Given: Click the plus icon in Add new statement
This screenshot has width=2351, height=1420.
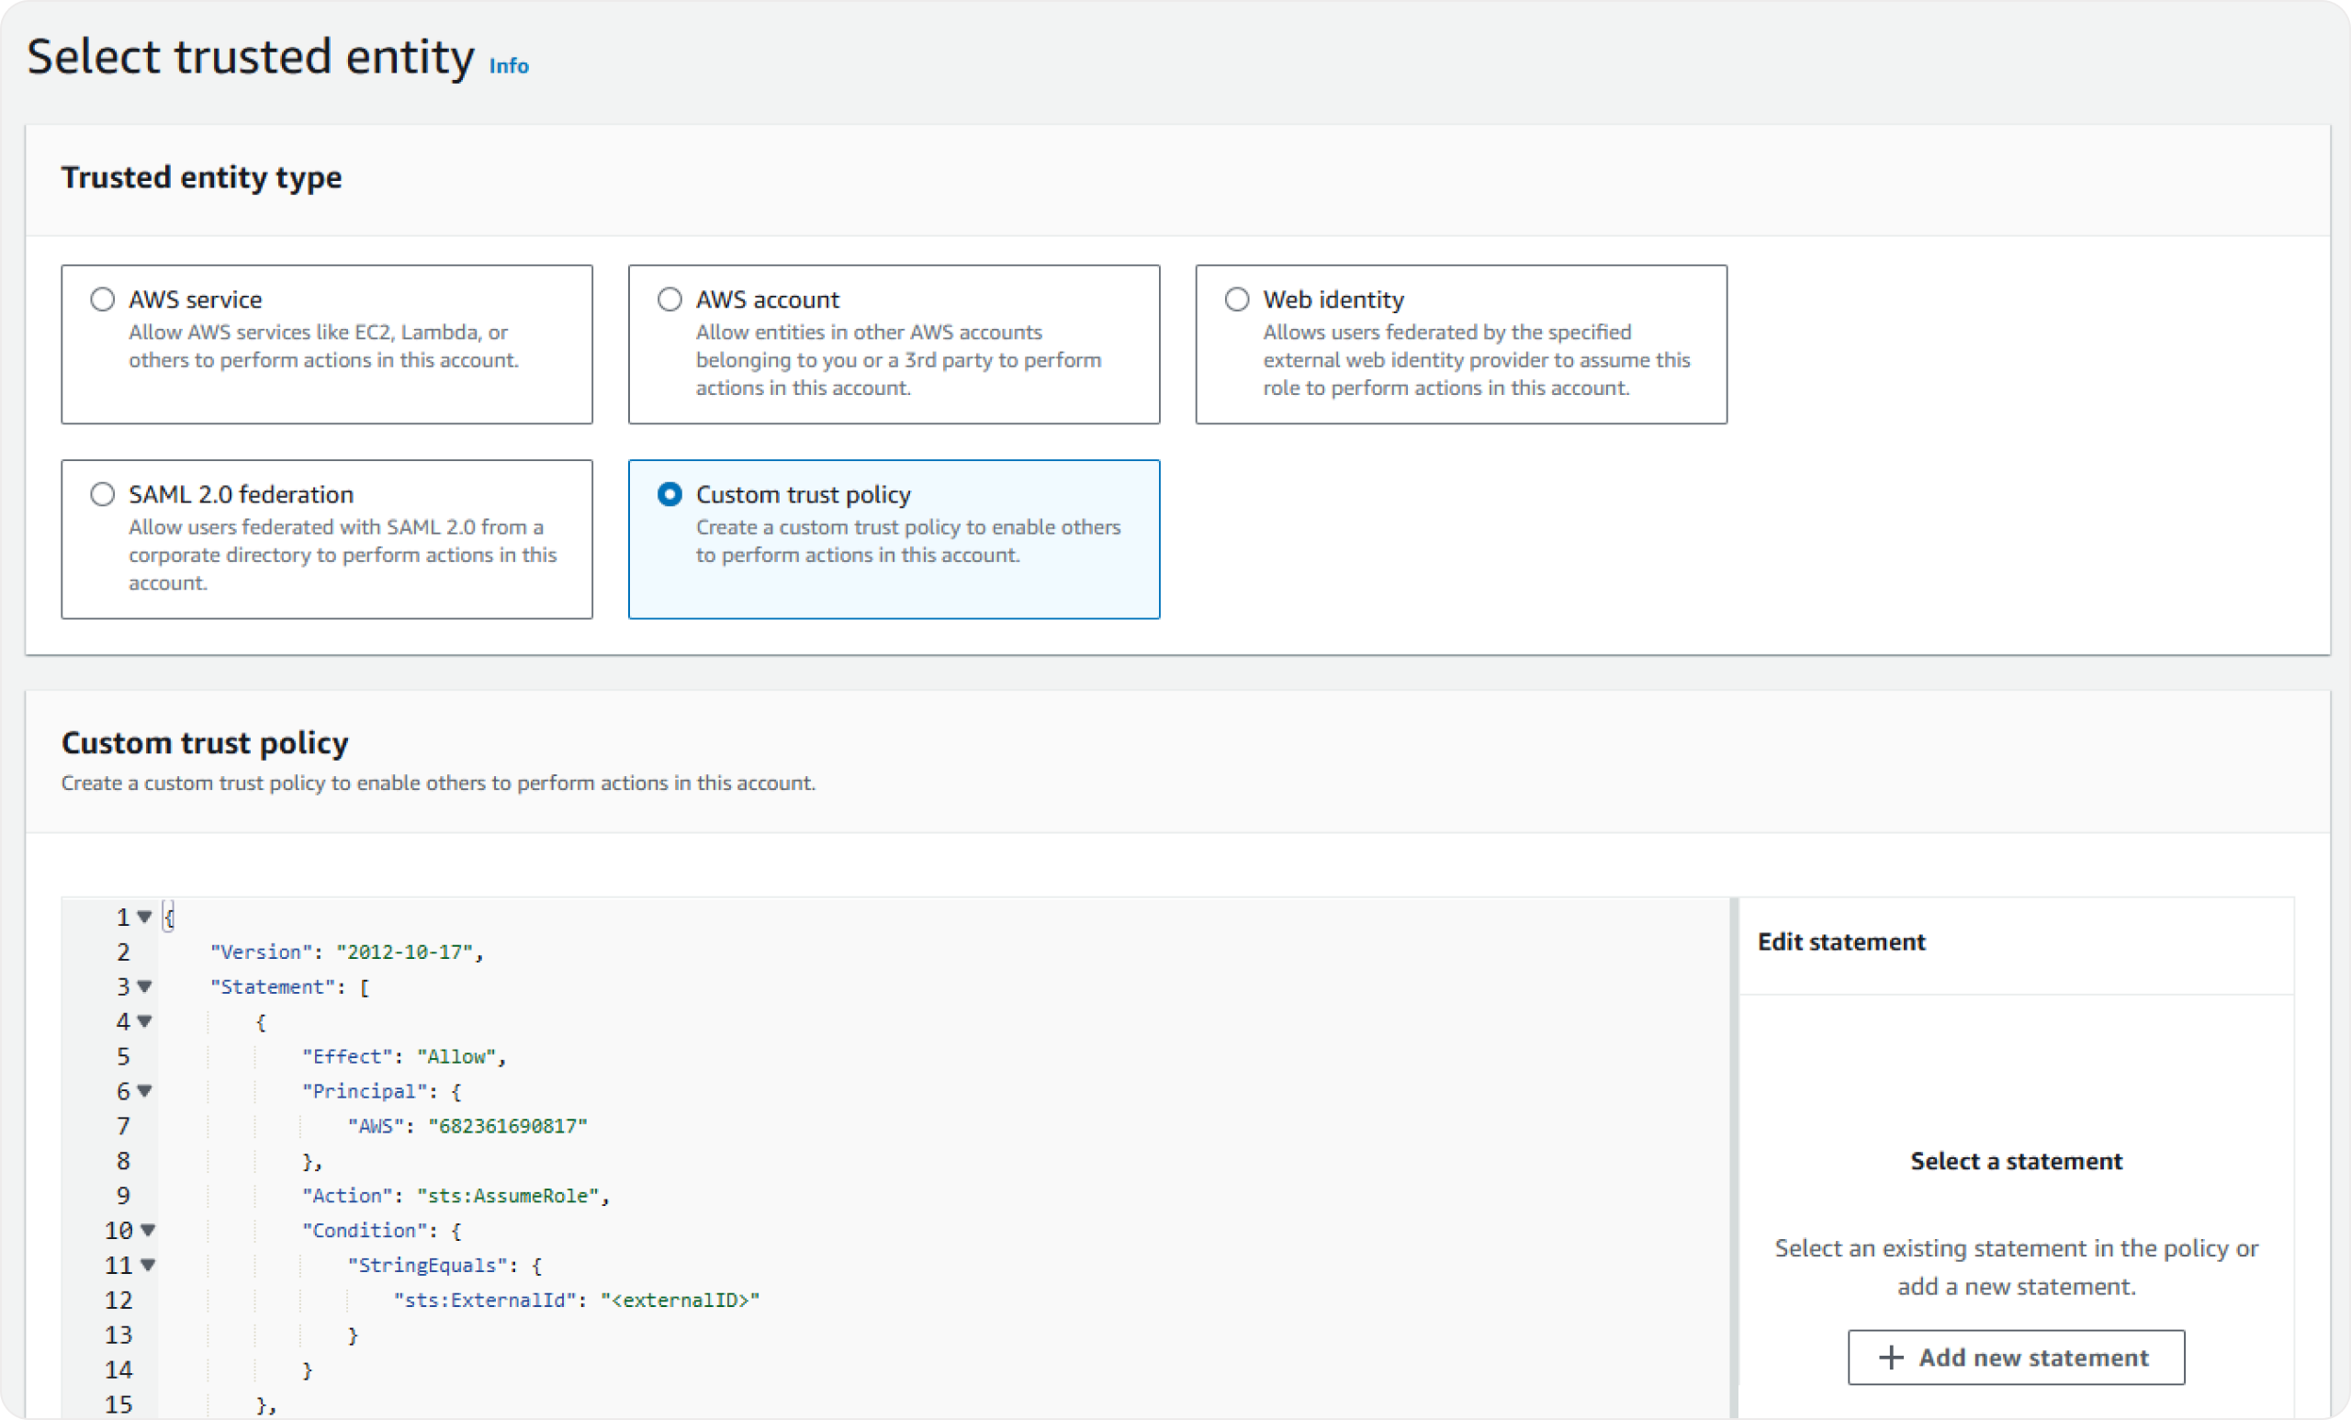Looking at the screenshot, I should pyautogui.click(x=1890, y=1357).
